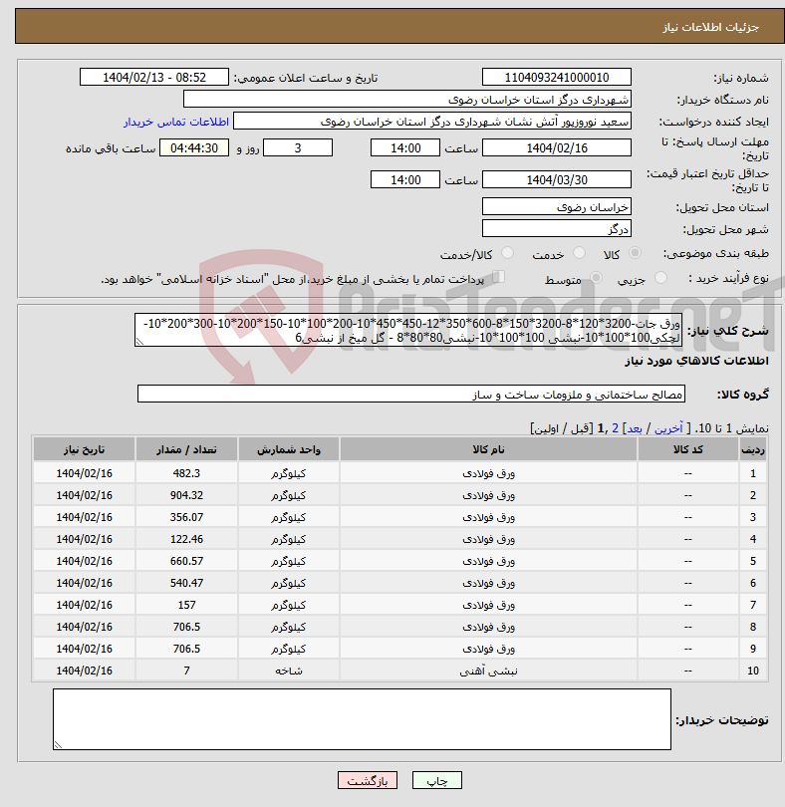This screenshot has width=785, height=807.
Task: Click the شرح کلی نیاز description textarea
Action: 408,330
